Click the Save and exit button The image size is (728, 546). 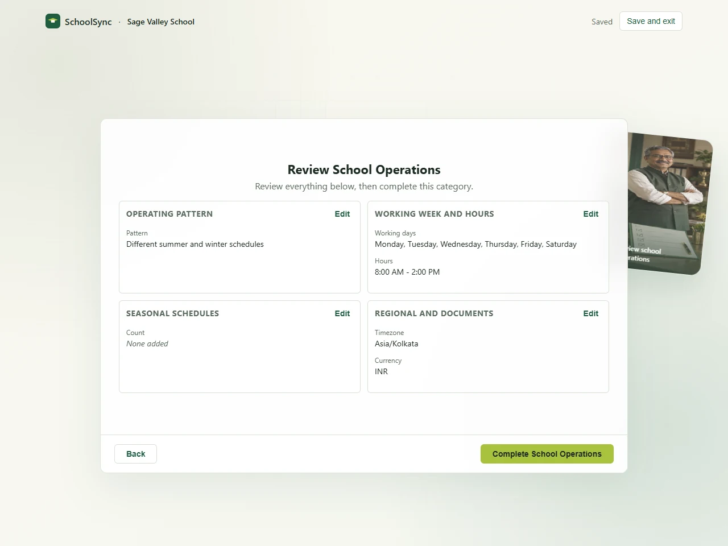tap(651, 21)
